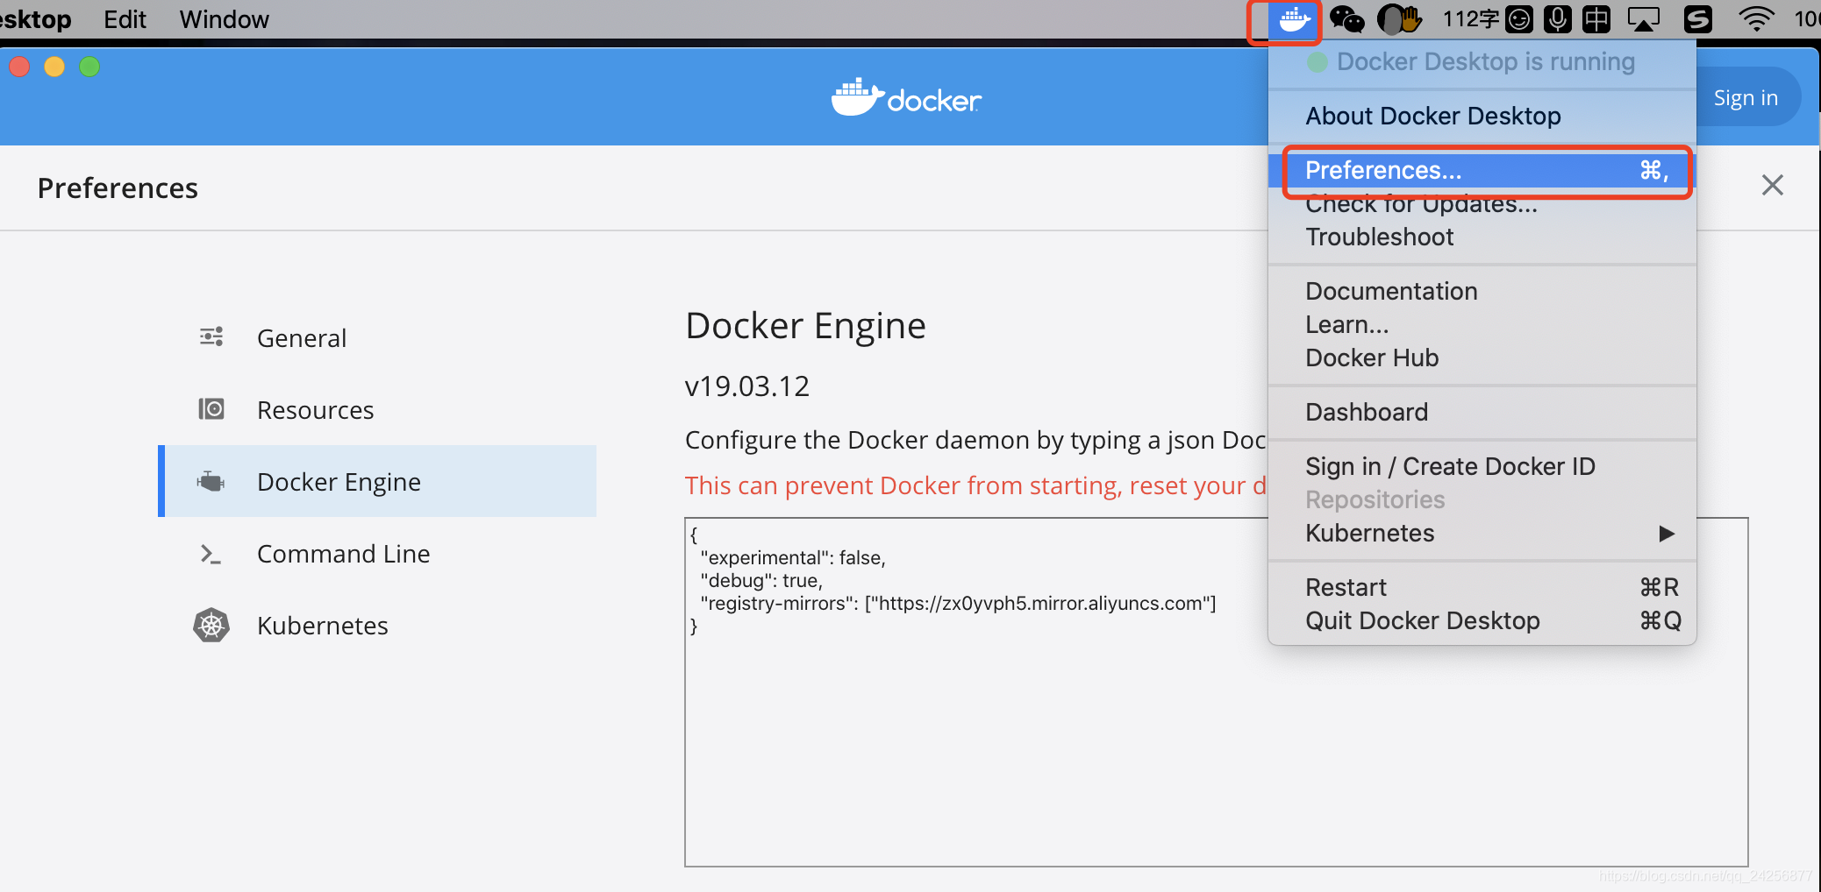Open the Resources preferences section
This screenshot has height=892, width=1821.
point(377,409)
